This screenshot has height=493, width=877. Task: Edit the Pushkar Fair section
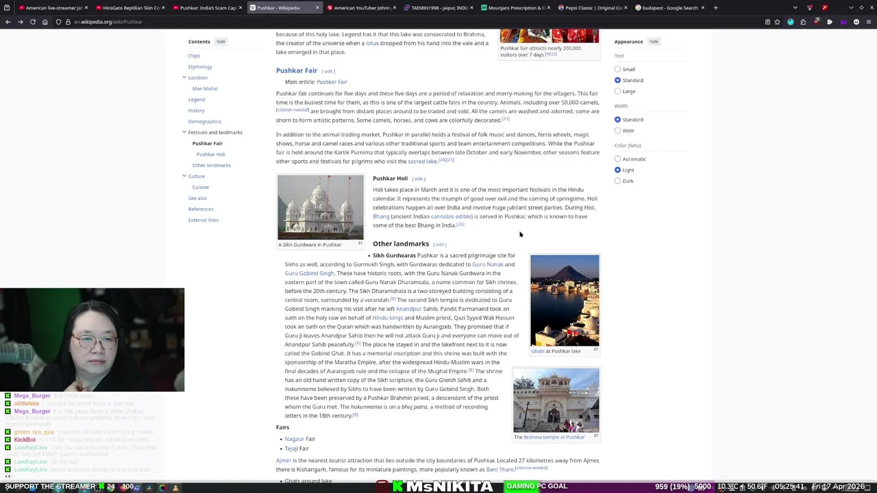(329, 71)
